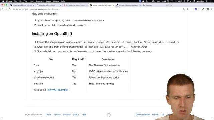
Task: Open the View menu
Action: pos(25,1)
